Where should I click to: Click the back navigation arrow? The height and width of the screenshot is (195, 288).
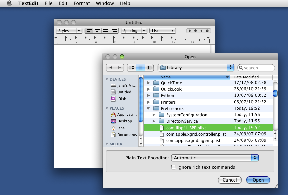click(x=111, y=67)
